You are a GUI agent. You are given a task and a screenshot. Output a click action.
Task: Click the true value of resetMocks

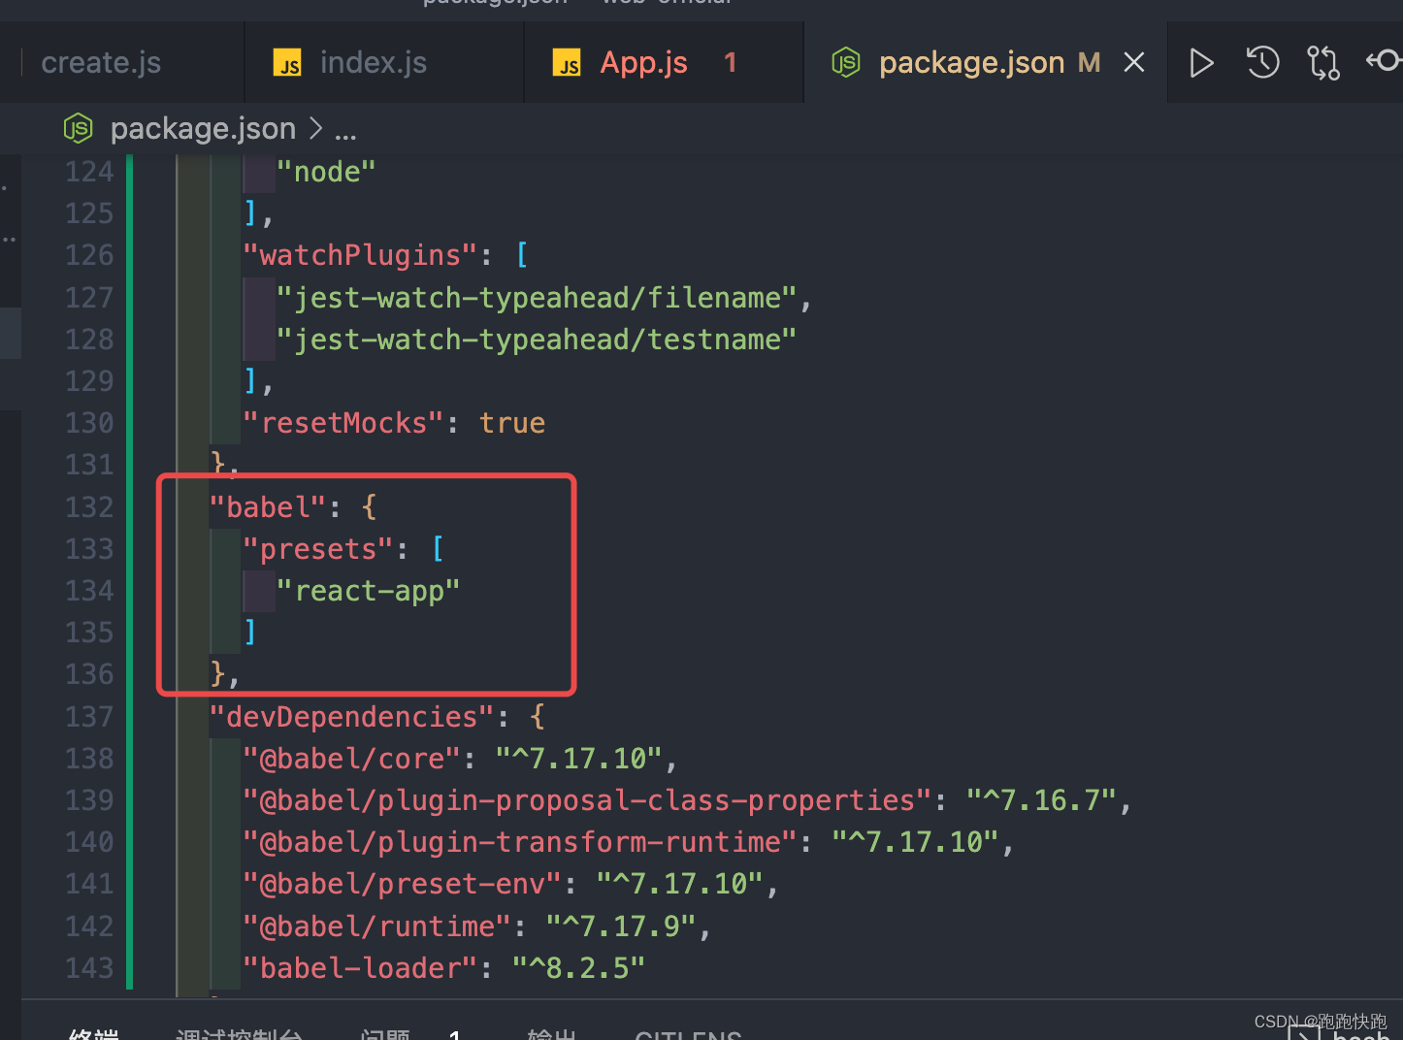coord(512,423)
